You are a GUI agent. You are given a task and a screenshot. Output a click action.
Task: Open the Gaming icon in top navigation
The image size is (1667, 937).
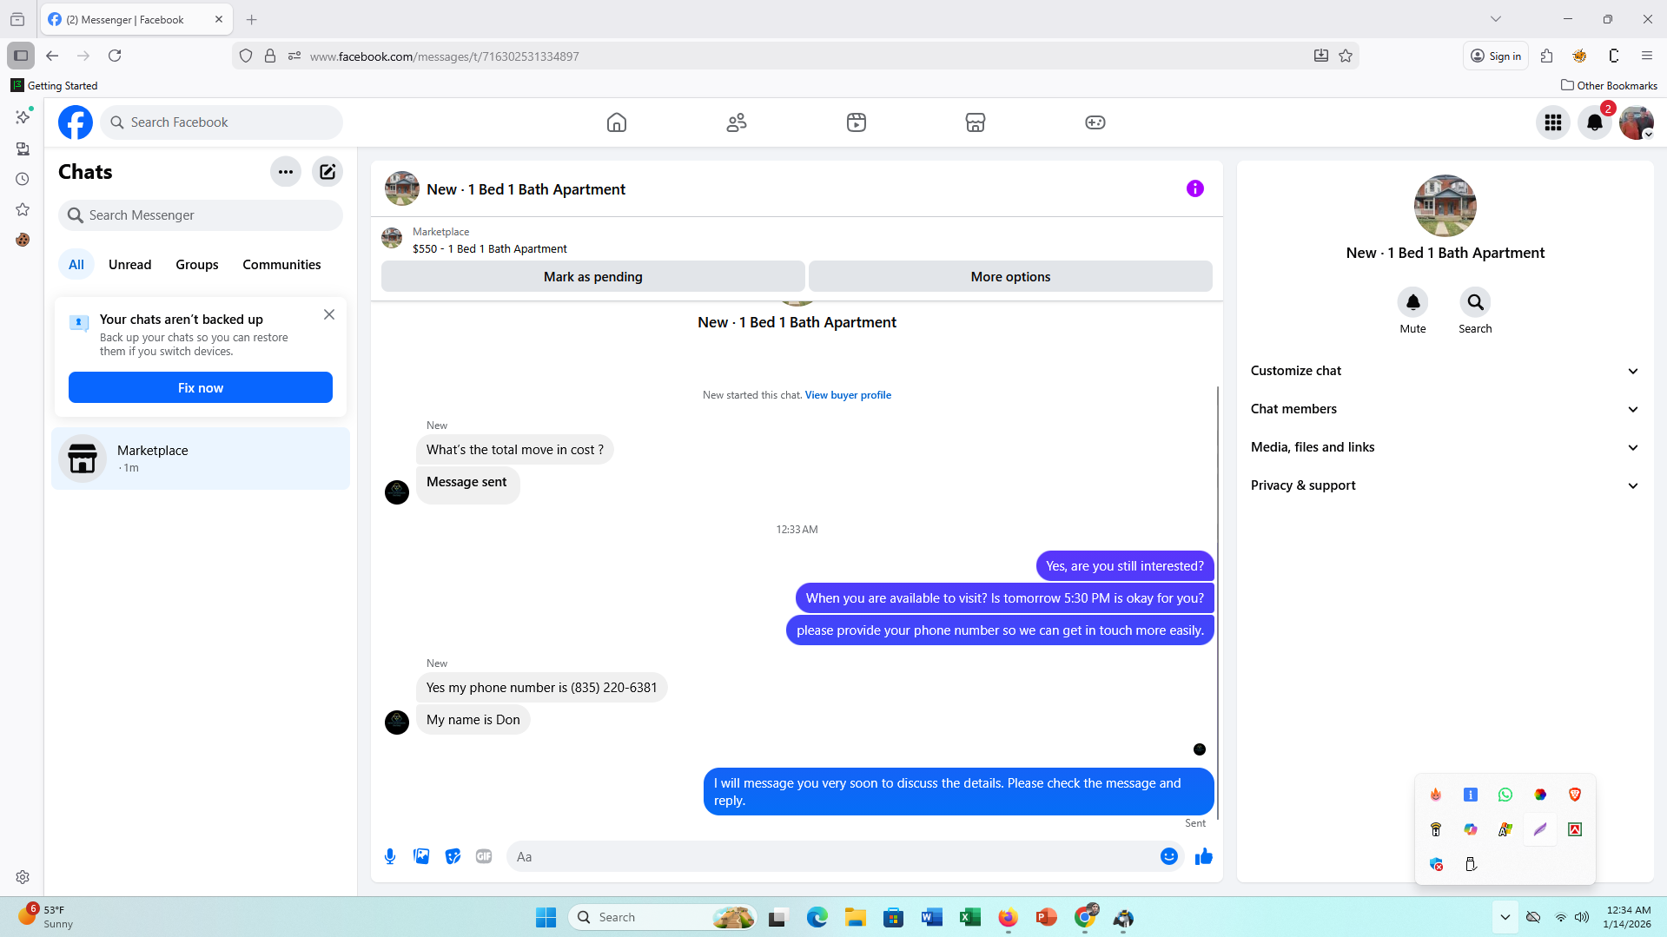click(1095, 122)
